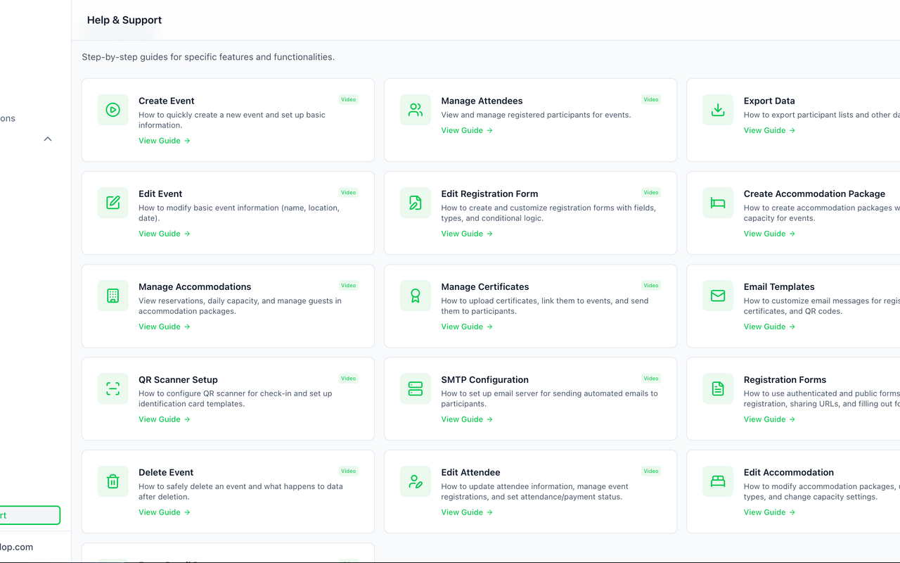Open the View Guide for Create Event

[164, 140]
